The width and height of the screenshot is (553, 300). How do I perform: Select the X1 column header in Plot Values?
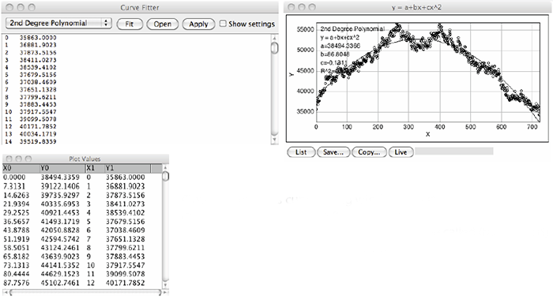click(x=95, y=168)
